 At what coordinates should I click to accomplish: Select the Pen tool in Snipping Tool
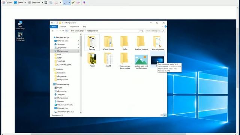(66, 3)
